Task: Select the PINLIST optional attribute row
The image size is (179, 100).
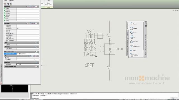Action: click(x=22, y=32)
